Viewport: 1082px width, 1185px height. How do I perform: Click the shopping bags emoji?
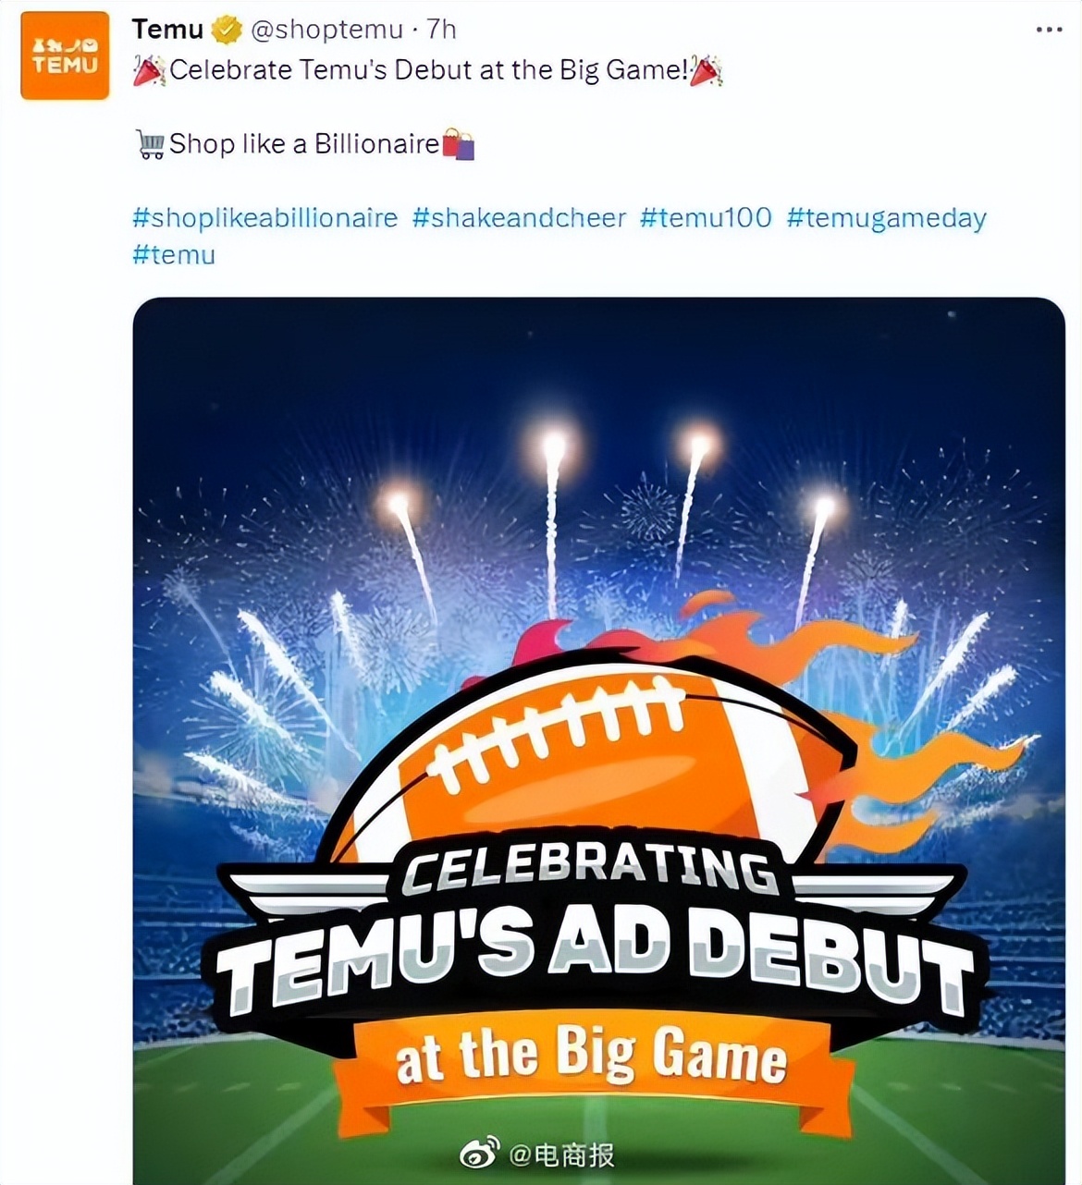459,145
